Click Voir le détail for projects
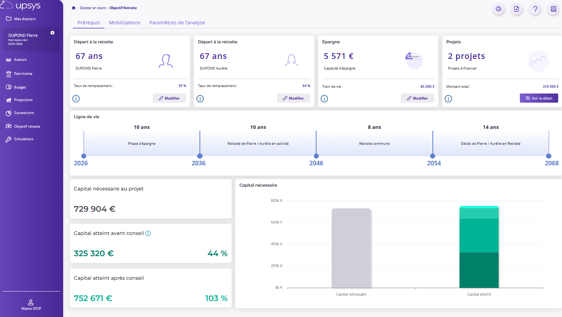Viewport: 562px width, 317px height. 538,98
